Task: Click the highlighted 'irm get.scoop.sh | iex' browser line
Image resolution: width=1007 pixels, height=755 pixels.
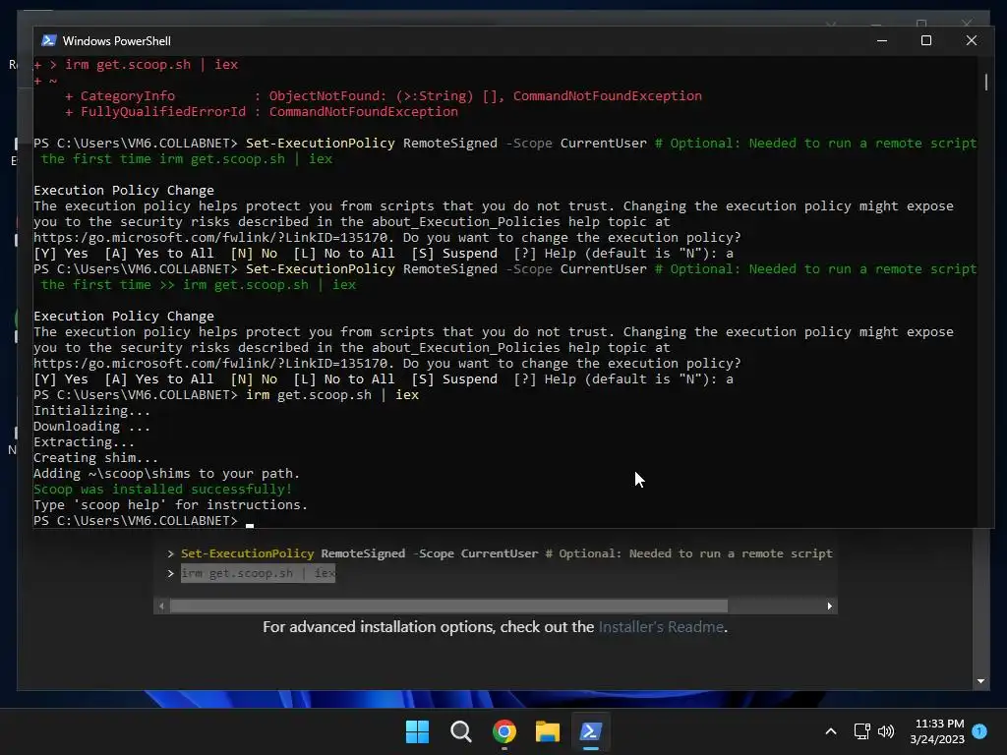Action: [259, 573]
